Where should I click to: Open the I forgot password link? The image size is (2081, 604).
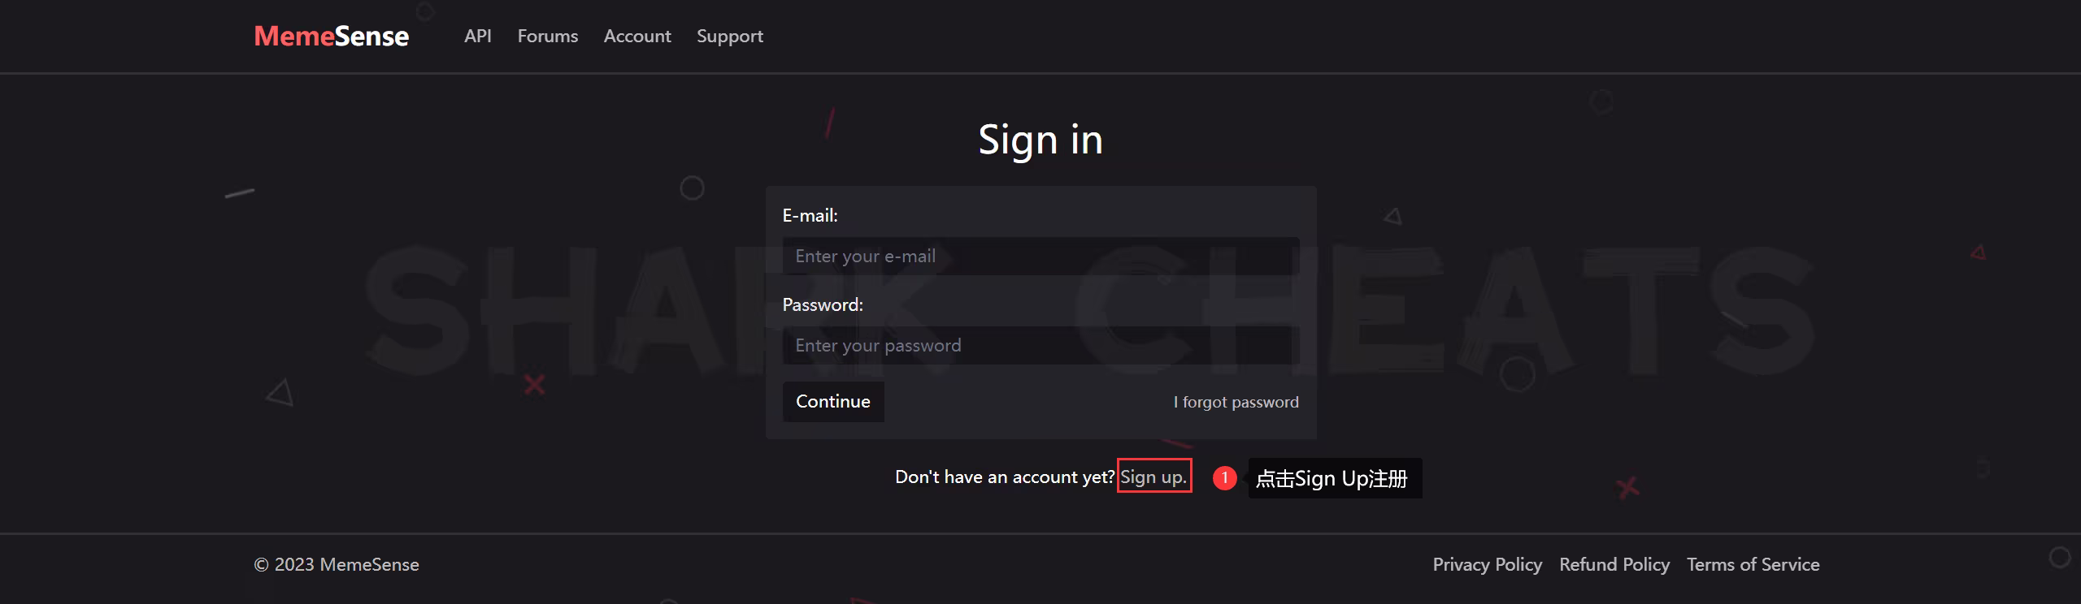point(1236,402)
